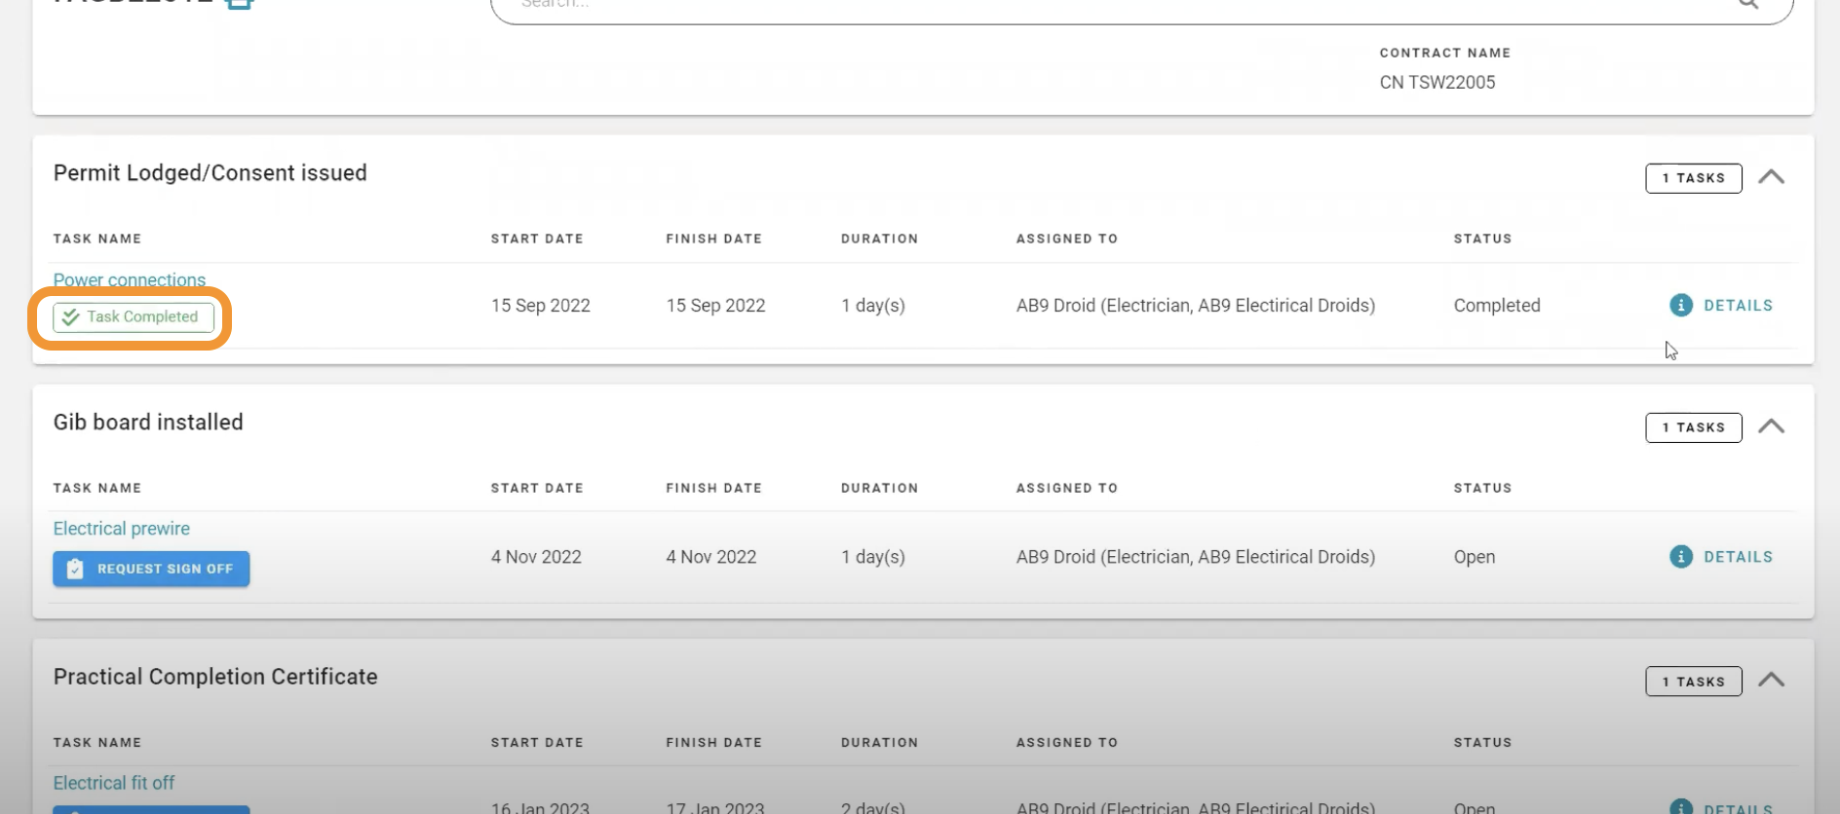The height and width of the screenshot is (814, 1840).
Task: Click the 1 TASKS badge for Permit Lodged
Action: coord(1694,178)
